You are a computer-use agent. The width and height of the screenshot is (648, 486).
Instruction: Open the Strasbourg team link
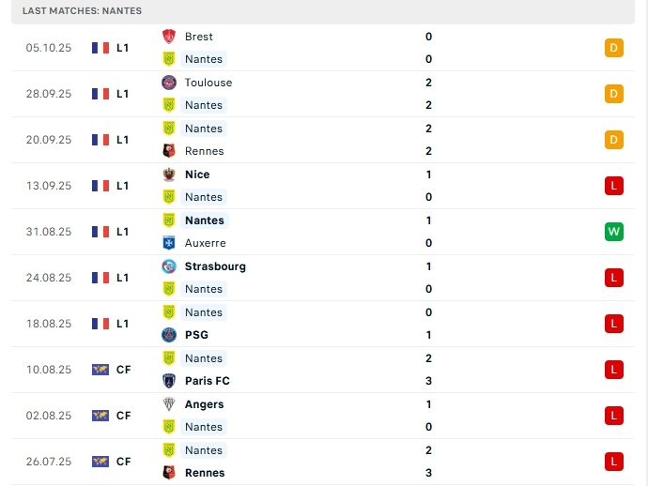215,266
